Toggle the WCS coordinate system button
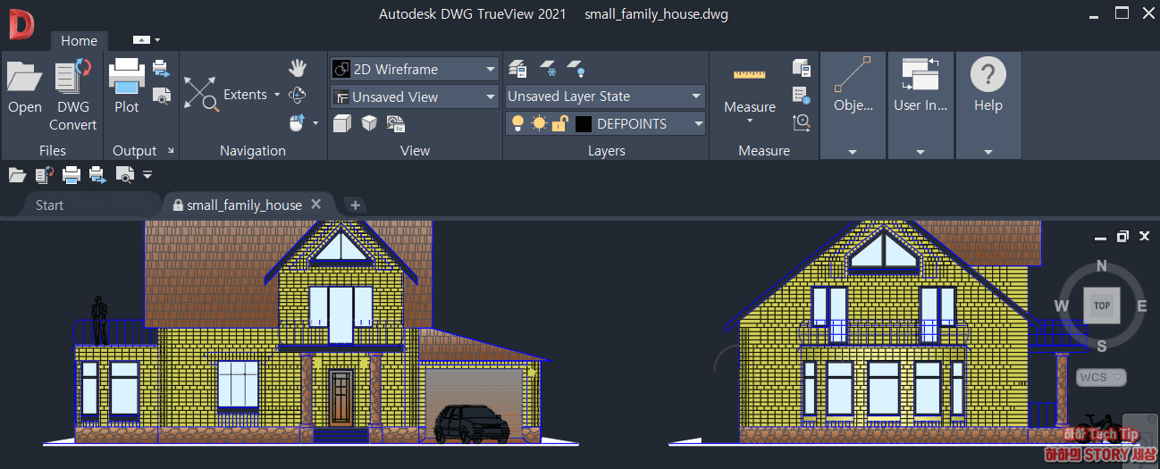Viewport: 1160px width, 469px height. tap(1101, 377)
